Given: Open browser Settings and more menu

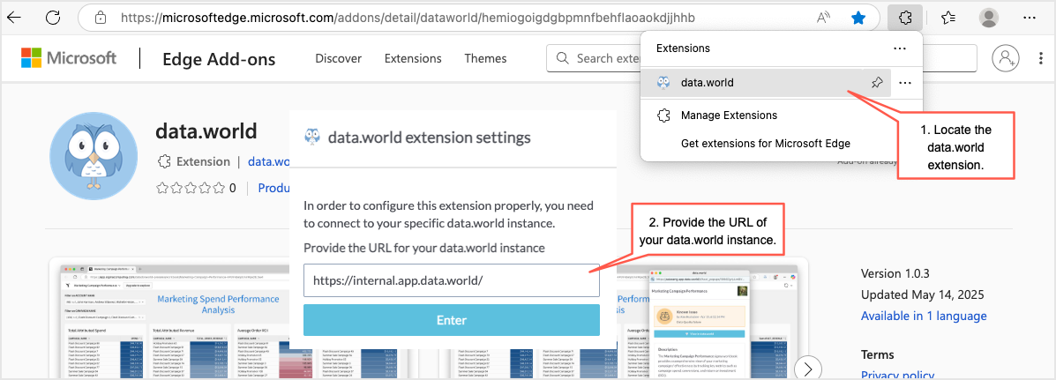Looking at the screenshot, I should tap(1029, 19).
